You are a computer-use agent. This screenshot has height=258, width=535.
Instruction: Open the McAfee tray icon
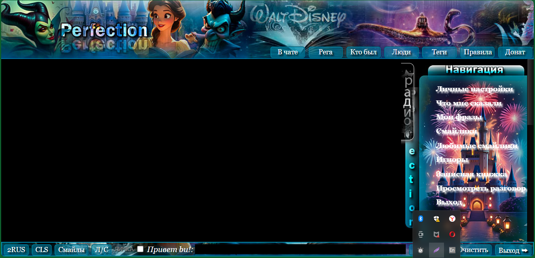pyautogui.click(x=436, y=234)
